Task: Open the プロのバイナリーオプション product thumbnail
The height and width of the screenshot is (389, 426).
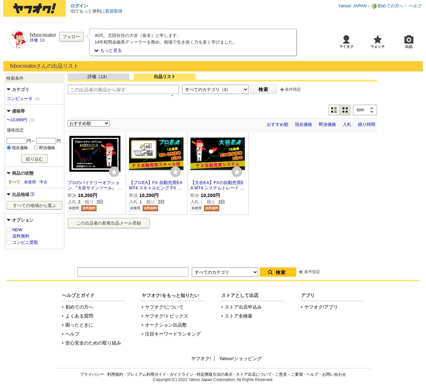Action: pos(95,154)
